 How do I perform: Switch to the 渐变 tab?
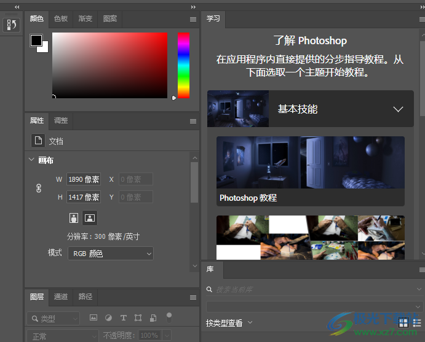pos(85,18)
